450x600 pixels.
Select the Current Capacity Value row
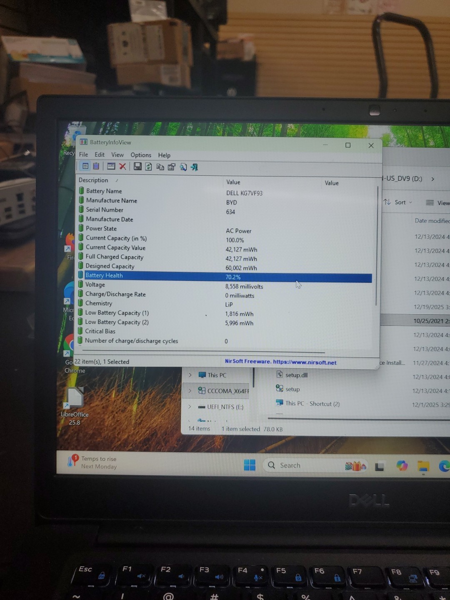click(225, 248)
